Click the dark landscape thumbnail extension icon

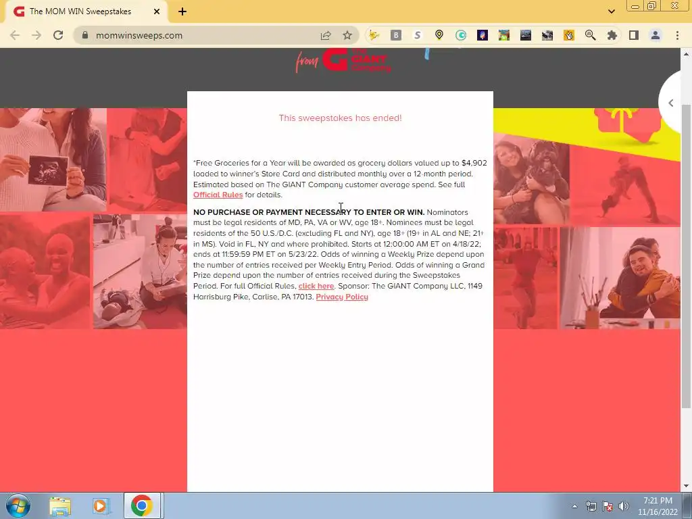click(x=526, y=35)
